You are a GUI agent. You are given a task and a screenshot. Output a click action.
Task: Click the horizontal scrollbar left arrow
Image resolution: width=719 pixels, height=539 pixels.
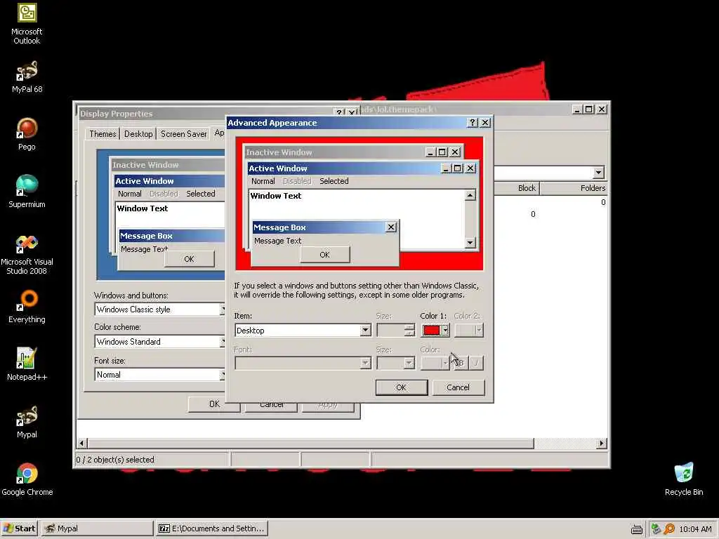(x=82, y=444)
